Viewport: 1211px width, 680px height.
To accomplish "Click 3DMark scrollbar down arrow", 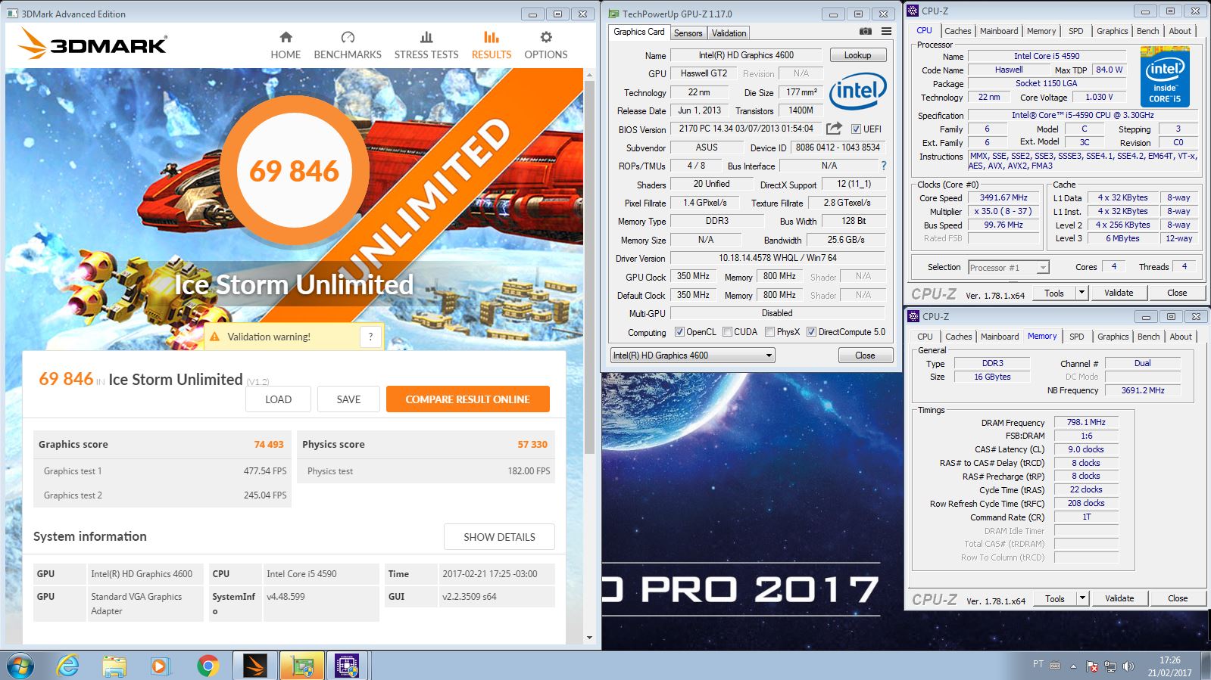I will pos(589,638).
